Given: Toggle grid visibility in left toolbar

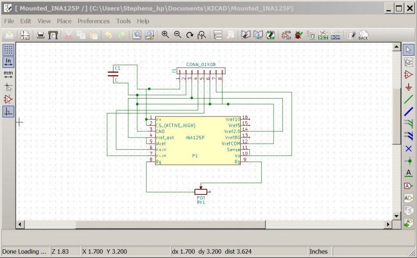Looking at the screenshot, I should tap(8, 49).
